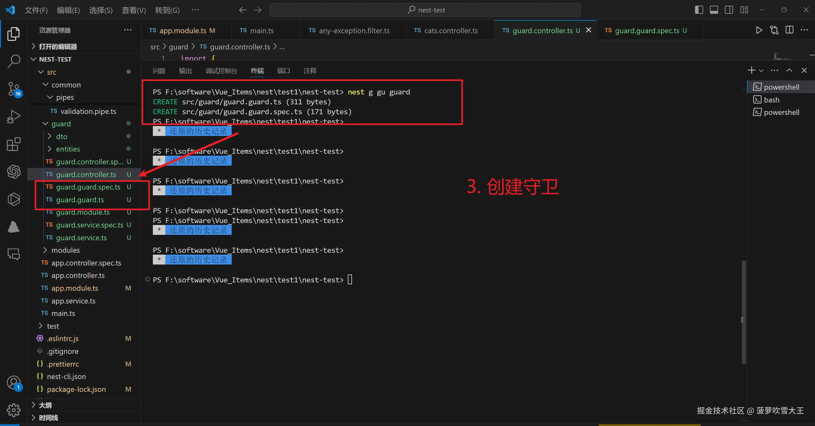Click the Run play icon in editor toolbar
This screenshot has width=815, height=426.
coord(759,30)
